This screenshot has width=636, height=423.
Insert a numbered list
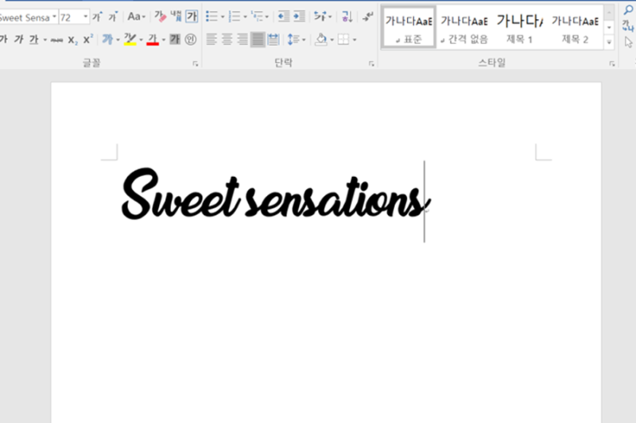[x=234, y=17]
